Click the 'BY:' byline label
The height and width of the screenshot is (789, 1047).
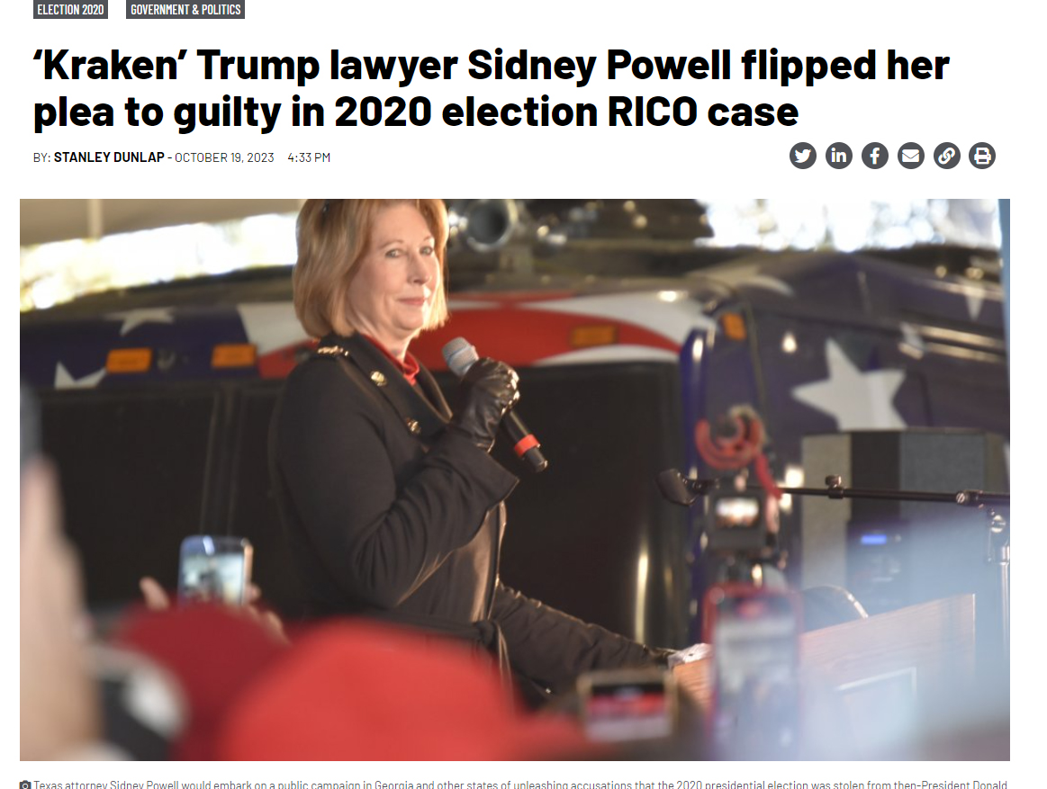tap(42, 157)
